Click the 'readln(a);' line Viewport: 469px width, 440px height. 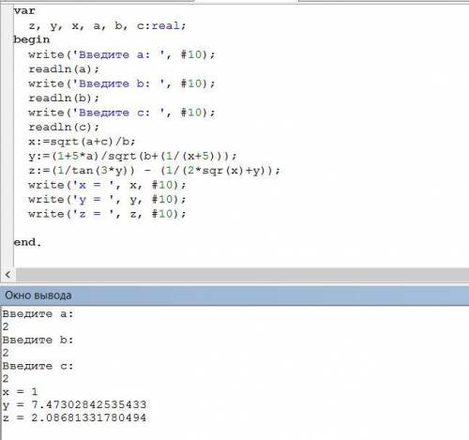click(64, 68)
